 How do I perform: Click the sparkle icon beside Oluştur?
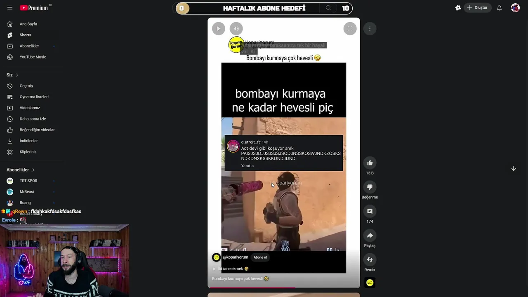[x=458, y=7]
